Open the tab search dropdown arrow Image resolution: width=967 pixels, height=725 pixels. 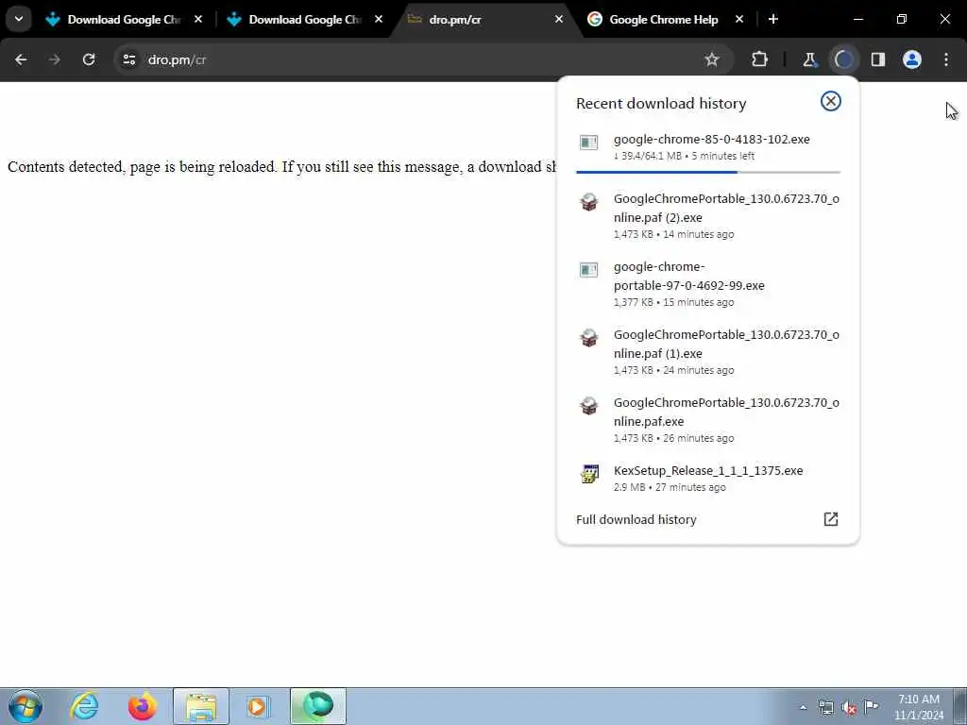(19, 19)
